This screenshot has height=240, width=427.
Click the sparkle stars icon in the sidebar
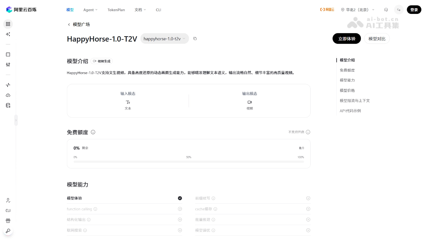click(x=8, y=34)
